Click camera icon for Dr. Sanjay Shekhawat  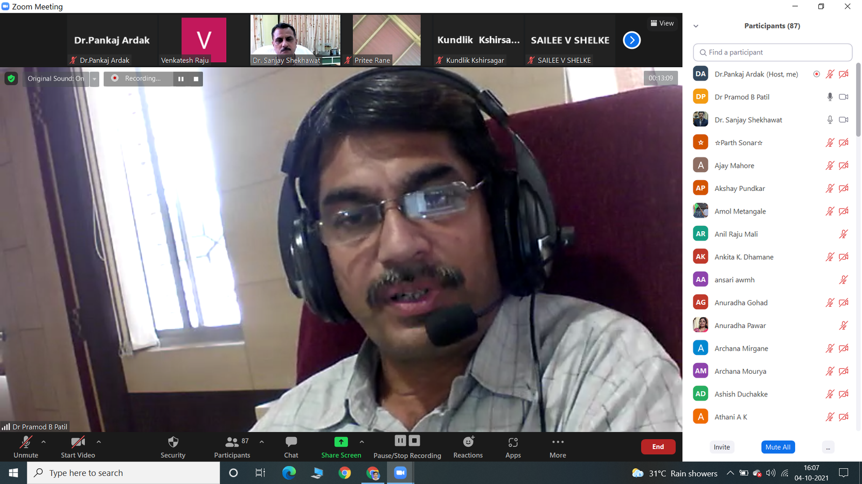tap(844, 119)
